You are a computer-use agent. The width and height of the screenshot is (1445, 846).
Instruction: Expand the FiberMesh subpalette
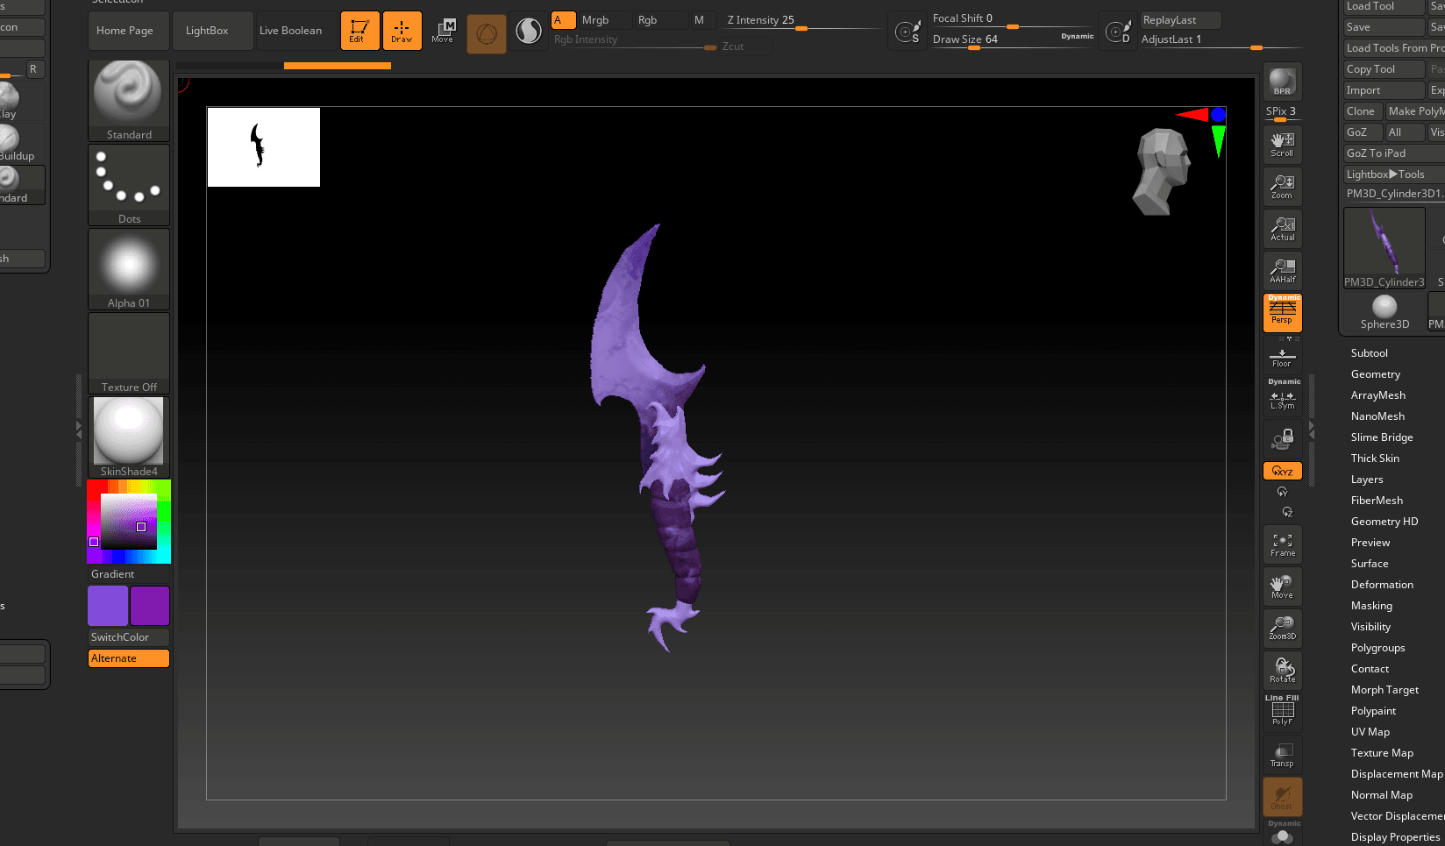(x=1377, y=501)
